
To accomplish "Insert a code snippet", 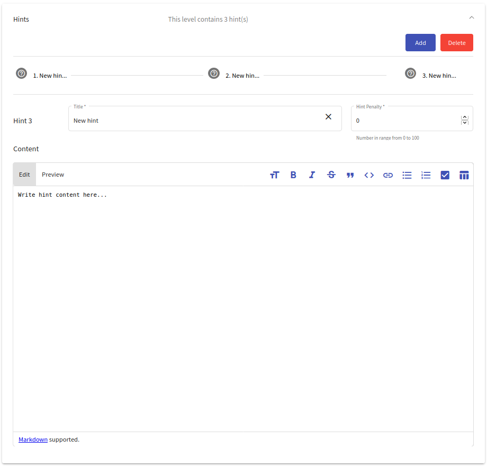I will tap(369, 175).
